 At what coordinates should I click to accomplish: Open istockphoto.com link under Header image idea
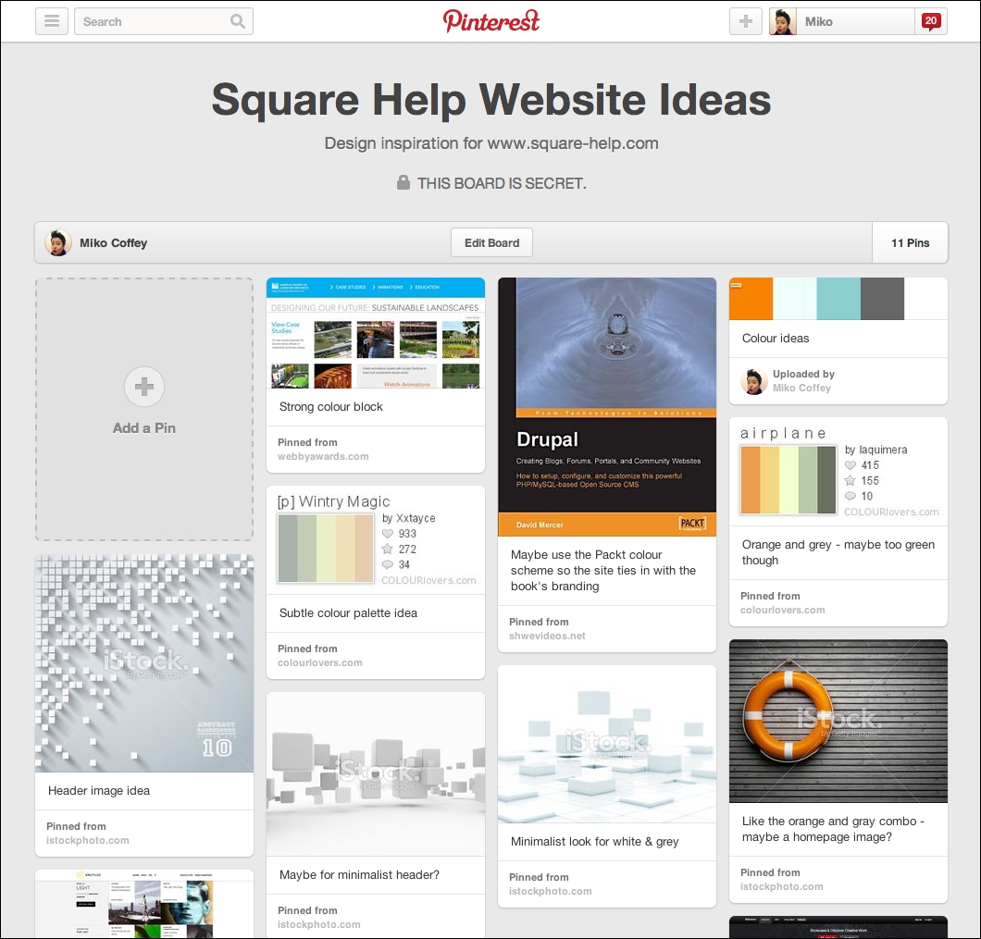tap(88, 840)
